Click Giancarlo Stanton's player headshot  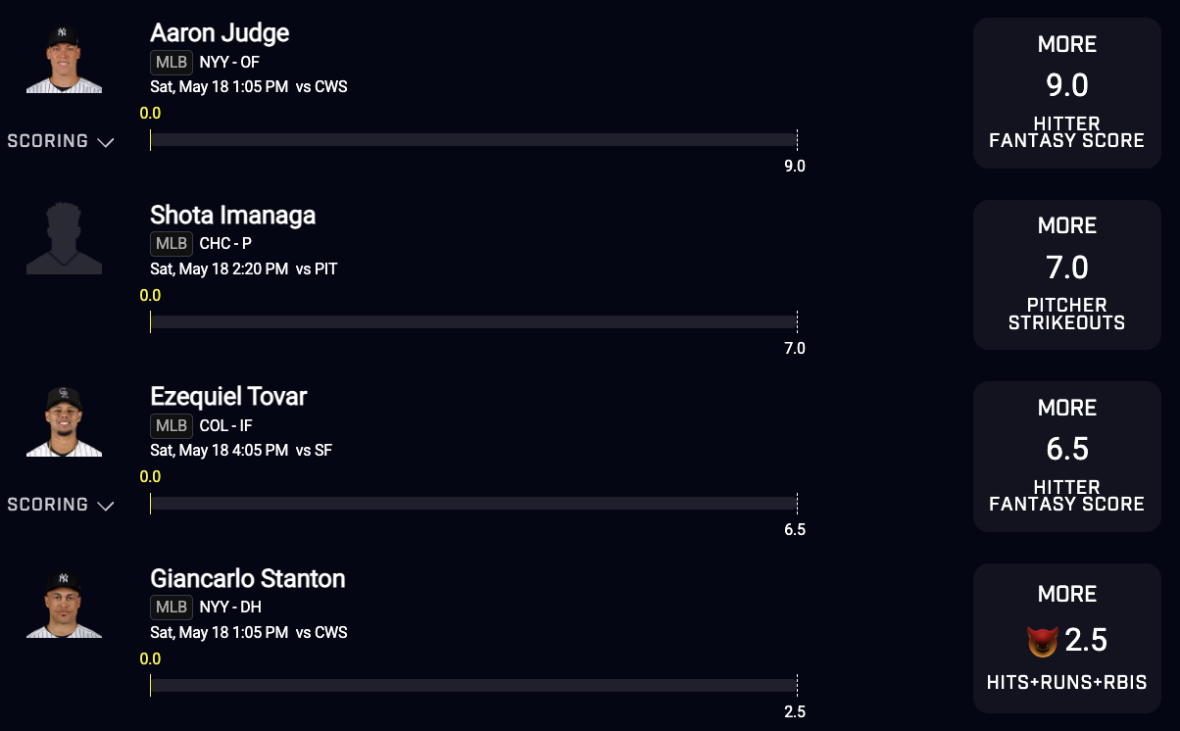click(x=64, y=604)
